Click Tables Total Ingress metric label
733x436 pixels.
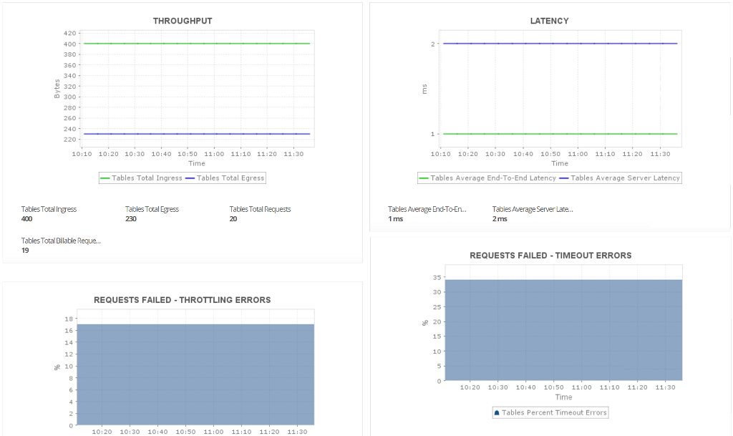click(x=49, y=209)
